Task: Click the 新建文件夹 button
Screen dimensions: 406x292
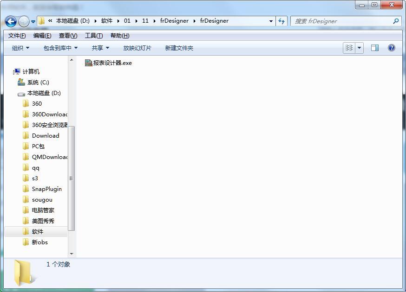Action: tap(179, 48)
